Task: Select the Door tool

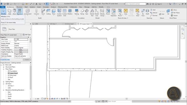Action: pos(14,12)
